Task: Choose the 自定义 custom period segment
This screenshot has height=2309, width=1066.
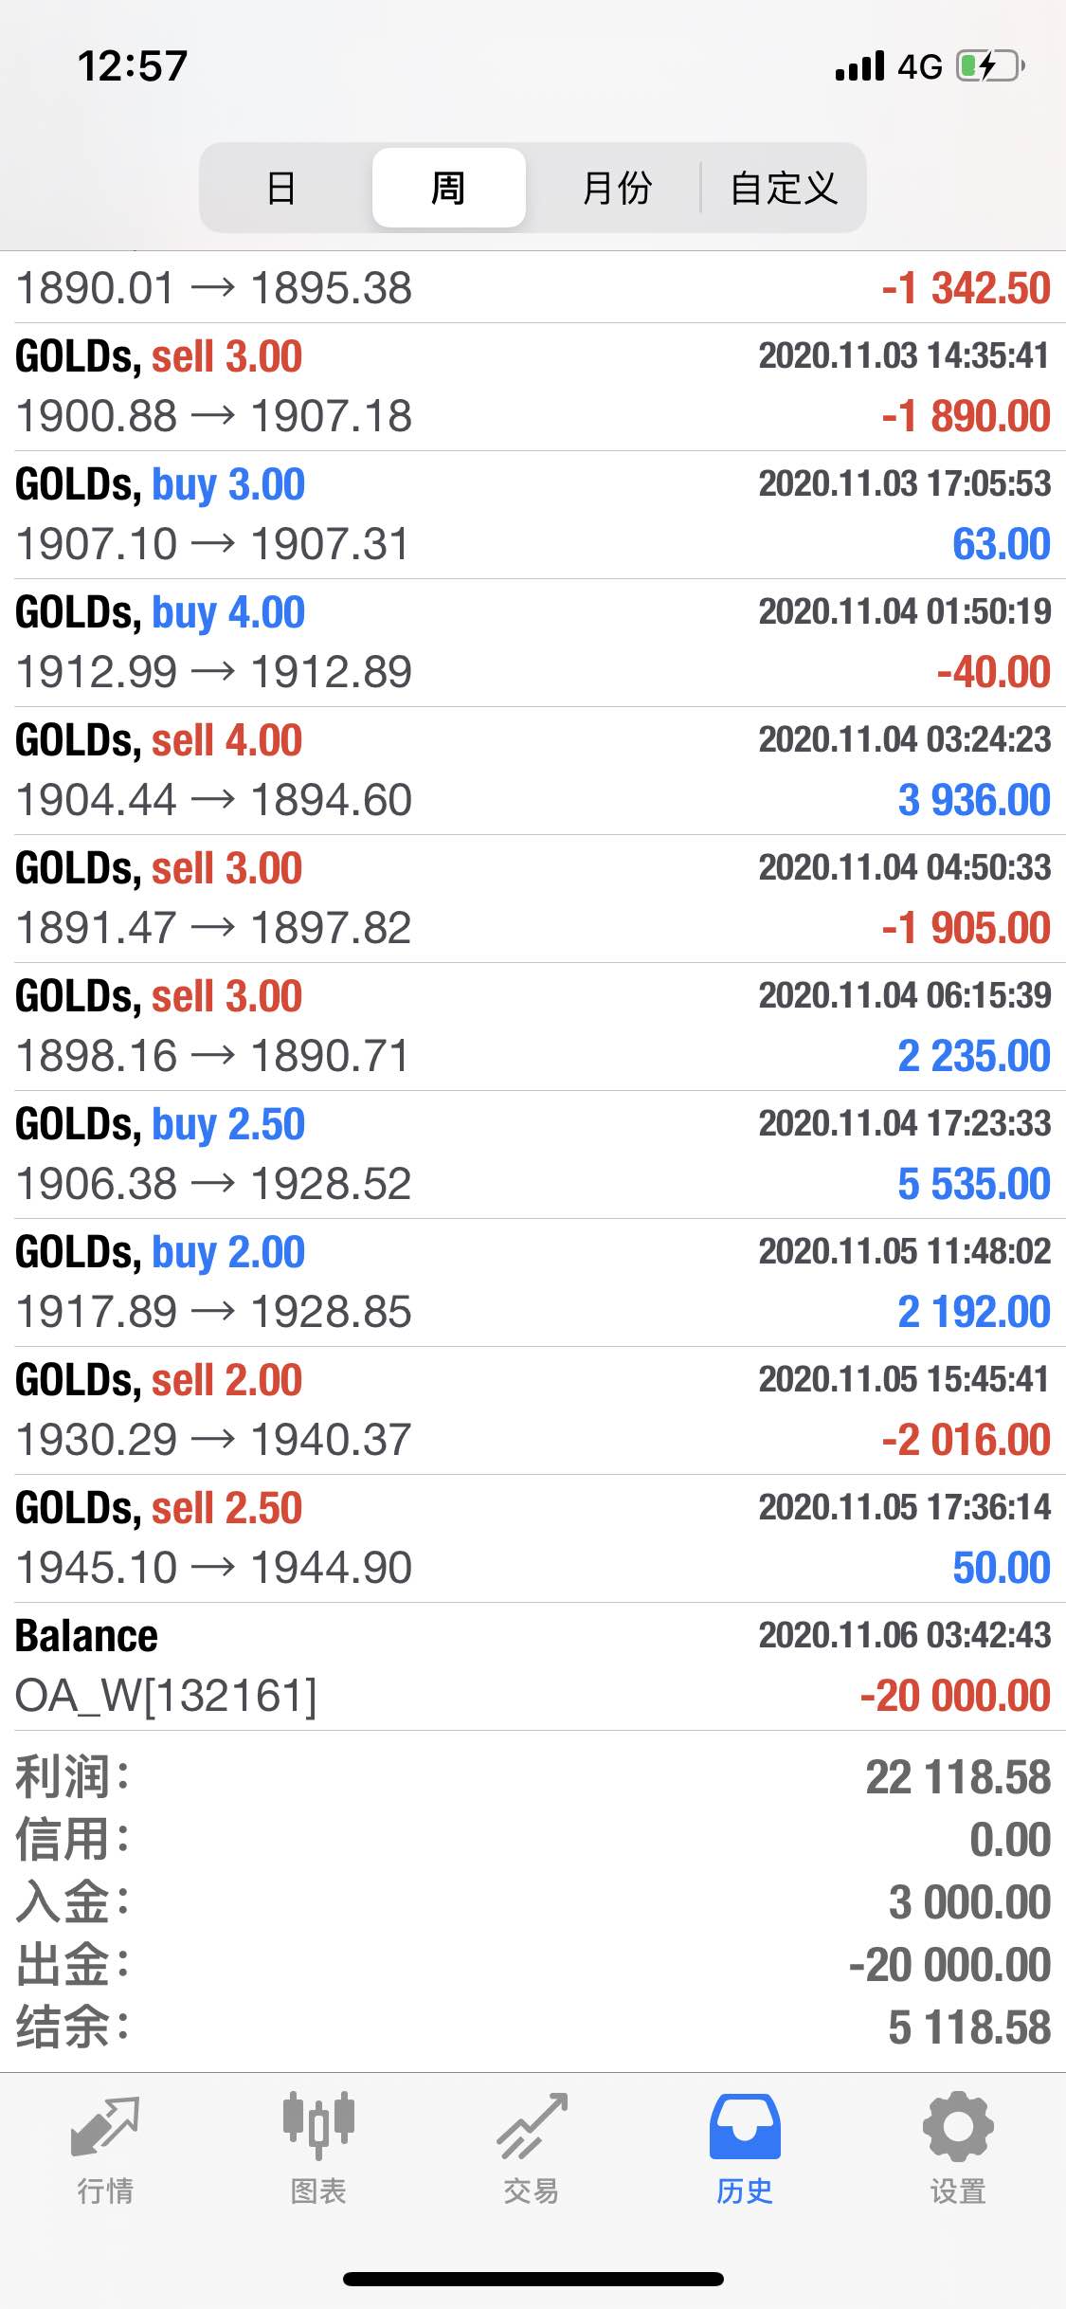Action: (x=784, y=188)
